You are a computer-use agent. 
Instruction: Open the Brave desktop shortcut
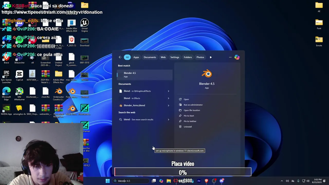[6, 59]
